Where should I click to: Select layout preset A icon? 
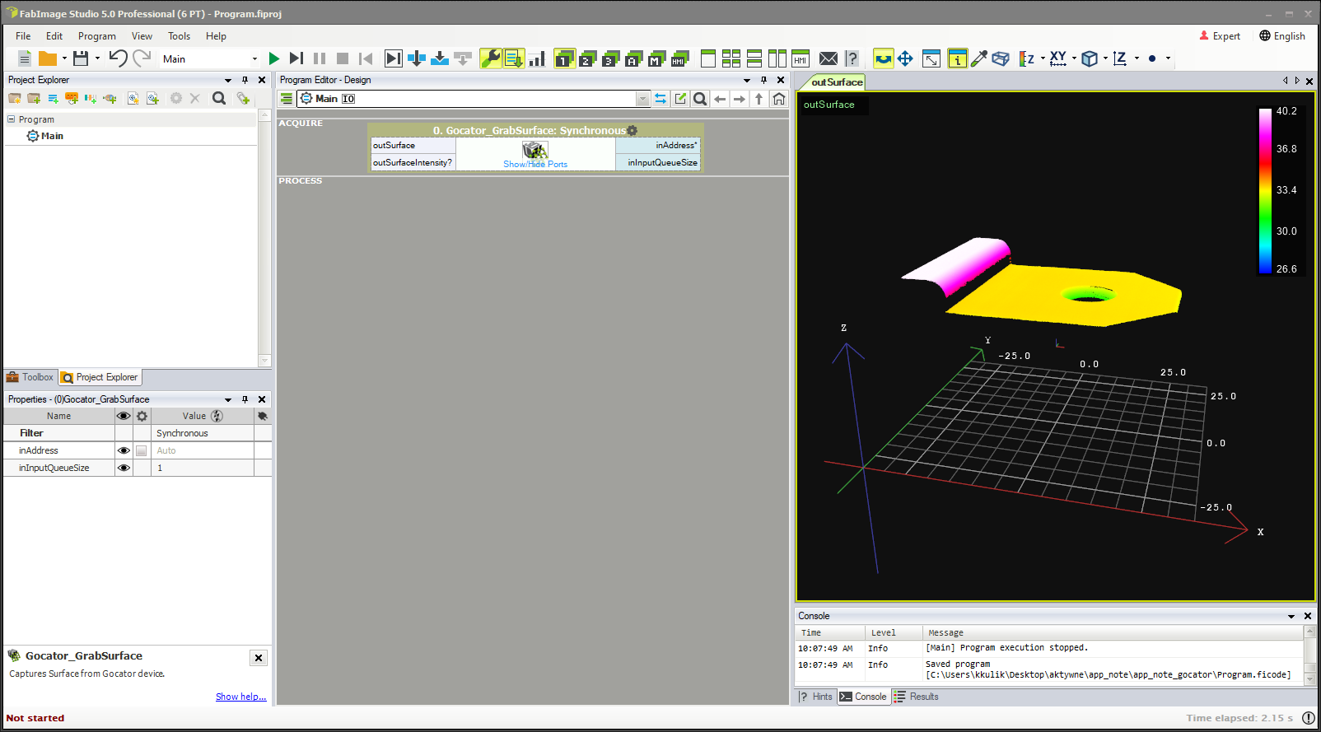coord(633,58)
